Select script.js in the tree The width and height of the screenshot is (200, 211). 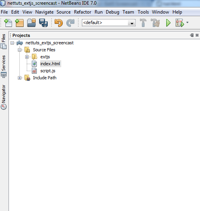(48, 71)
